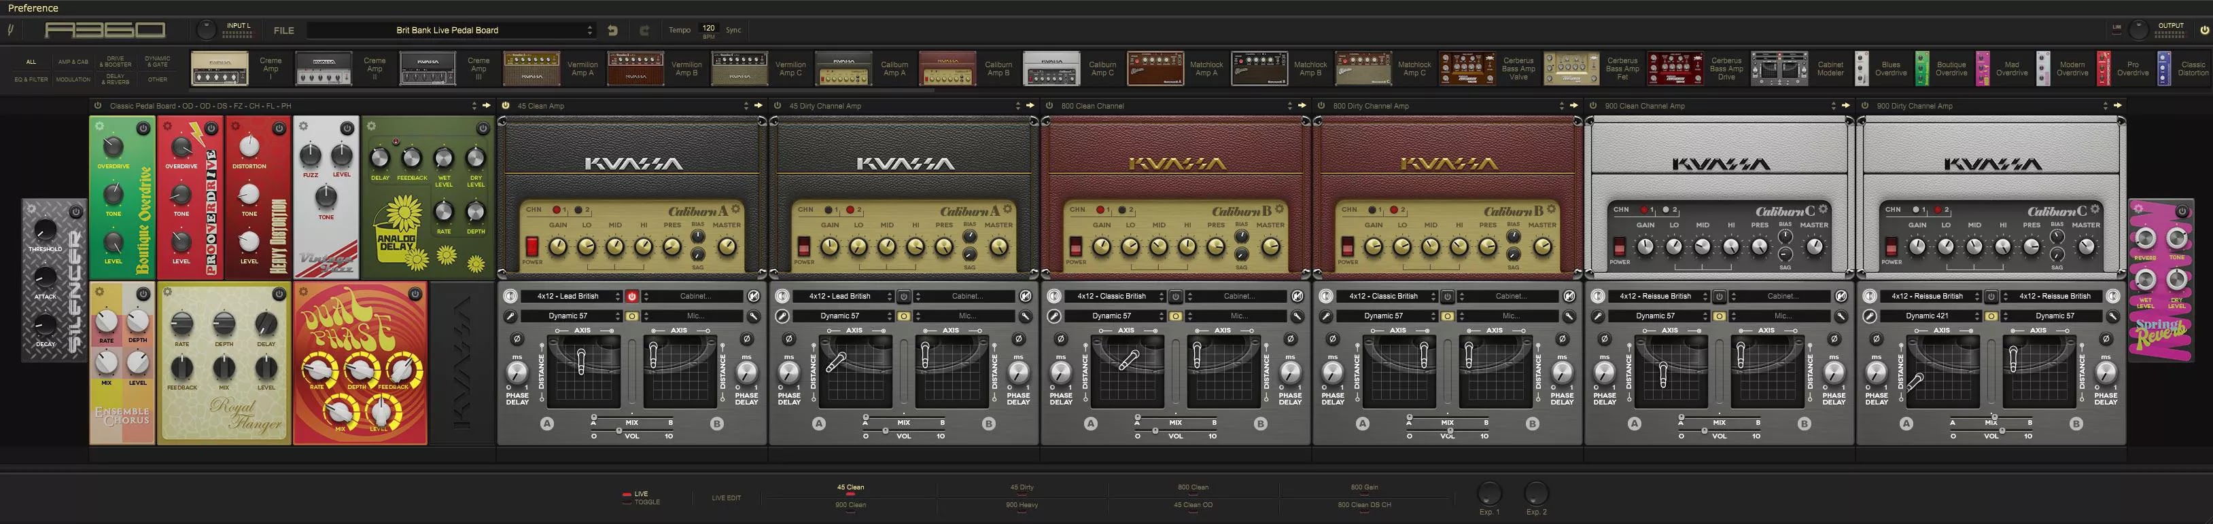Screen dimensions: 2213x524
Task: Click the VOL slider on 45 Clean cabinet
Action: (621, 432)
